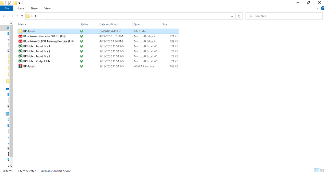Click the PDF icon of Guide to OLEDB
This screenshot has height=172, width=324.
pos(20,36)
